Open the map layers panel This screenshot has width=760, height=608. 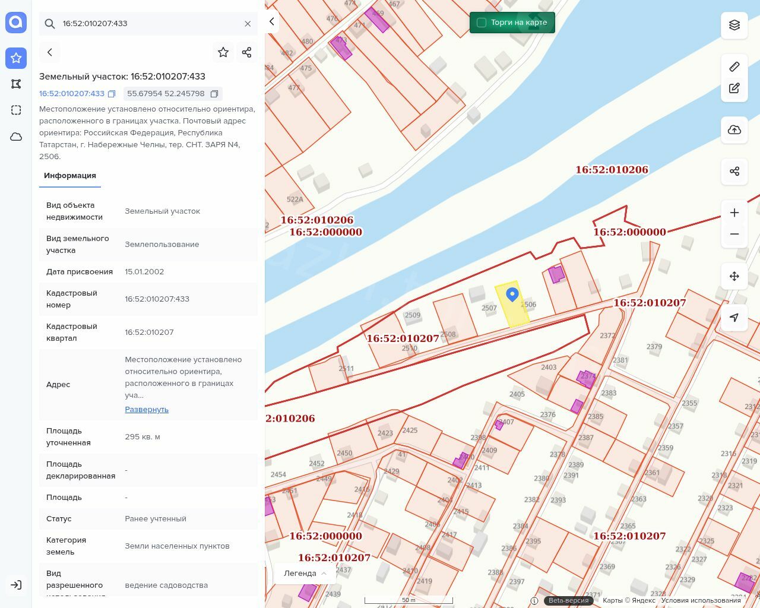(734, 25)
